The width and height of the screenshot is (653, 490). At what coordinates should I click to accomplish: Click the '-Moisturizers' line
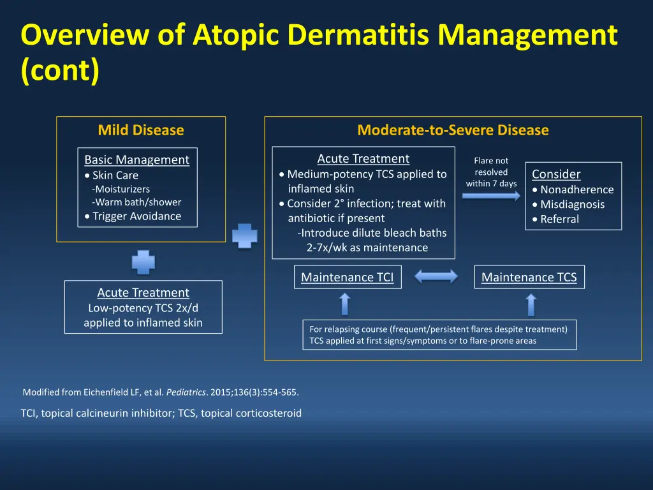click(121, 189)
